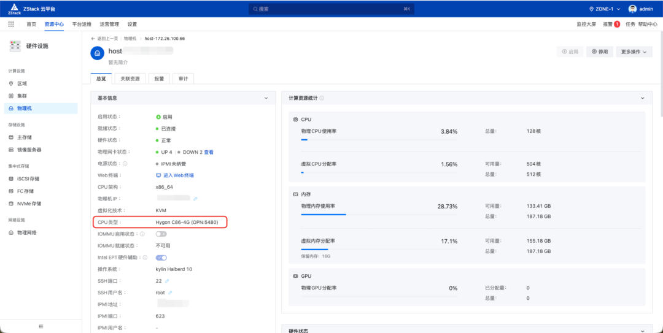Click the 内存 section icon
The image size is (663, 333).
tap(295, 194)
